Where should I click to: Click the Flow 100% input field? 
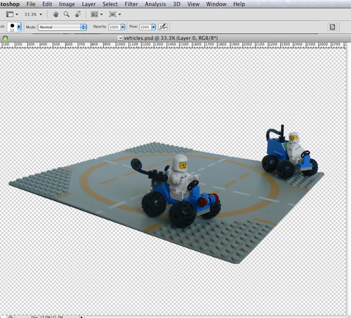click(x=145, y=27)
